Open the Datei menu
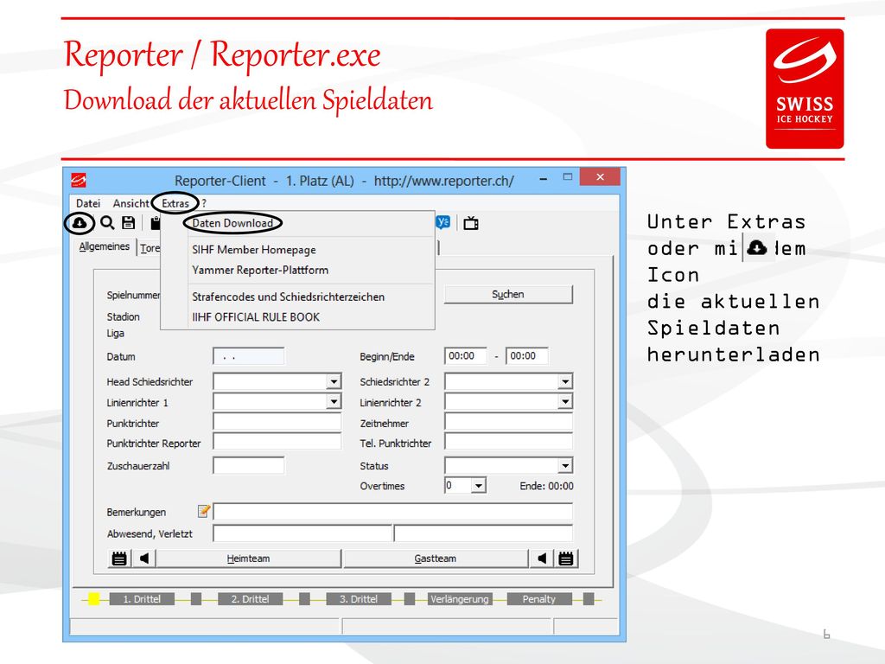 click(88, 203)
